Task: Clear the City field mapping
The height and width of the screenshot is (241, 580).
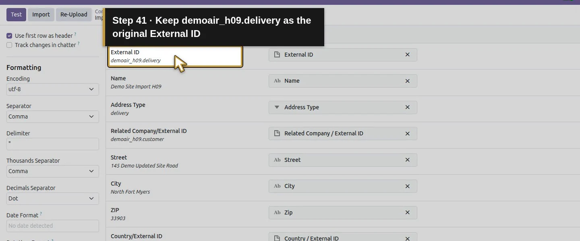Action: click(x=407, y=186)
